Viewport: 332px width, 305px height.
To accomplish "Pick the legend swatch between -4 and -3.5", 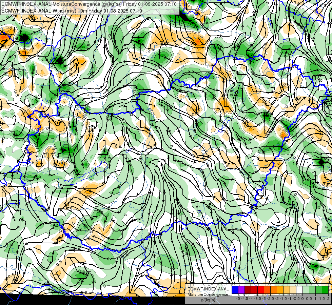I will pos(254,290).
